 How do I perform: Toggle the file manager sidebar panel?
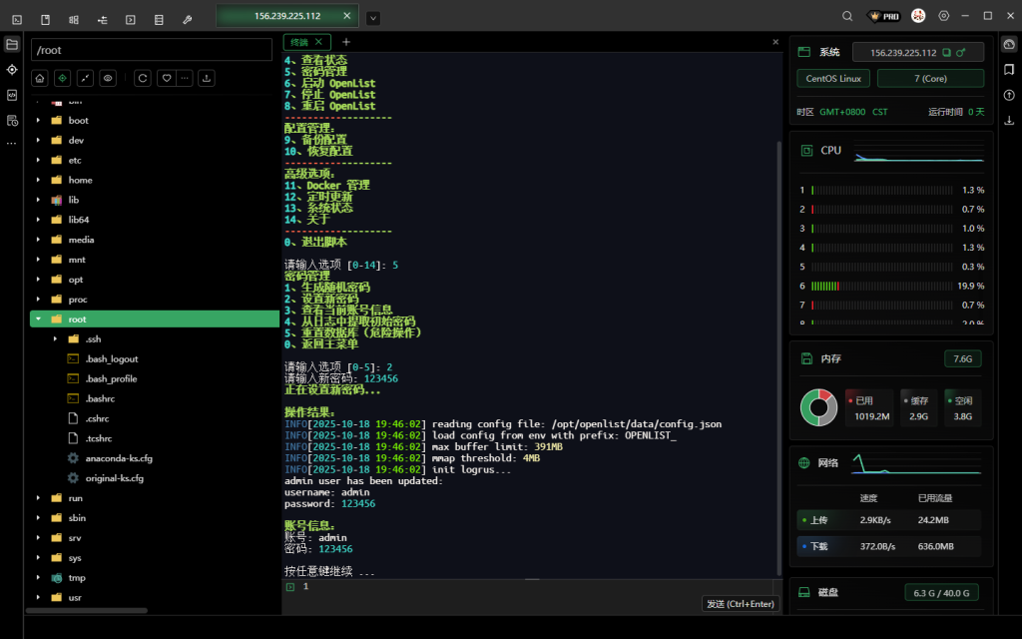click(12, 44)
